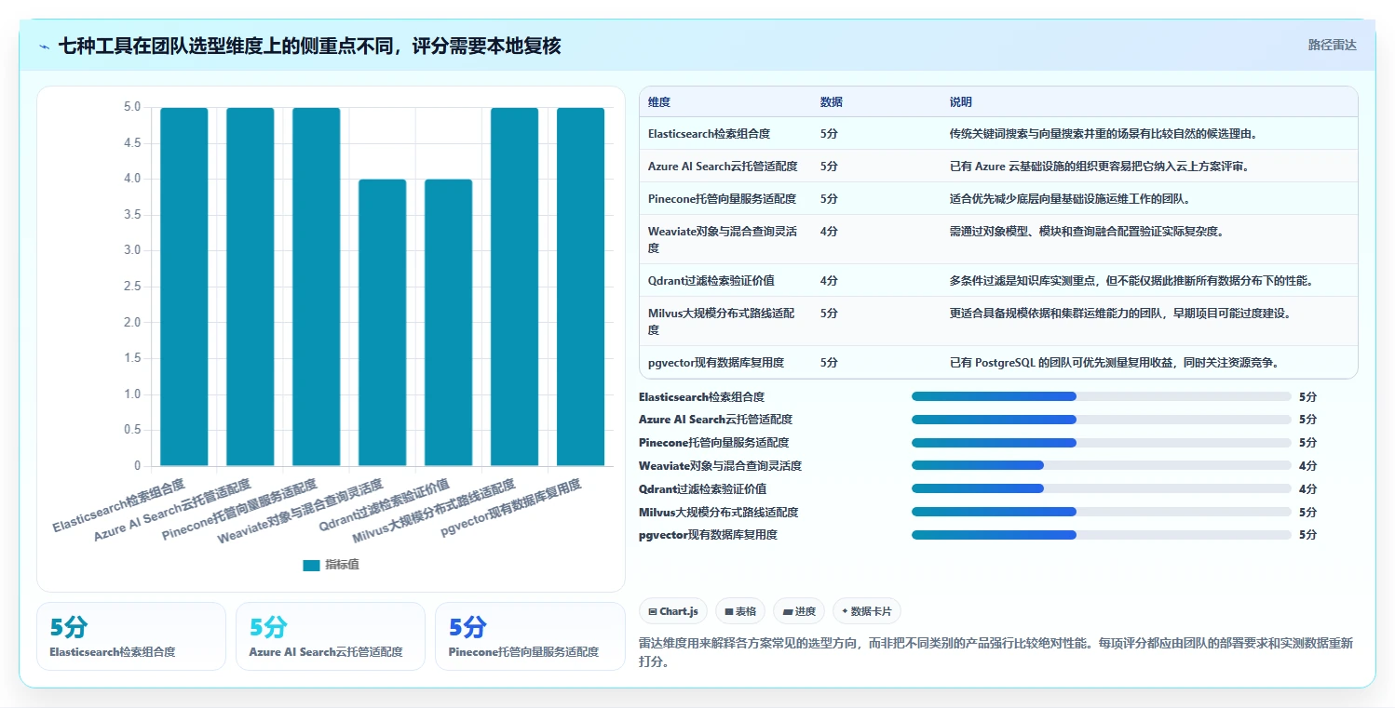
Task: Click the description starting 已有 Azure 云基础设施
Action: point(1099,167)
